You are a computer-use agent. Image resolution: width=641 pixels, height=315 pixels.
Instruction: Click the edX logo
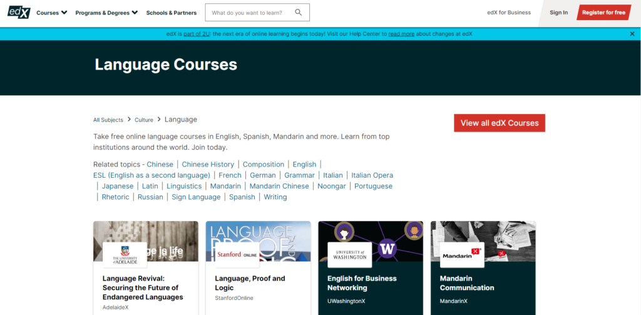pos(19,13)
